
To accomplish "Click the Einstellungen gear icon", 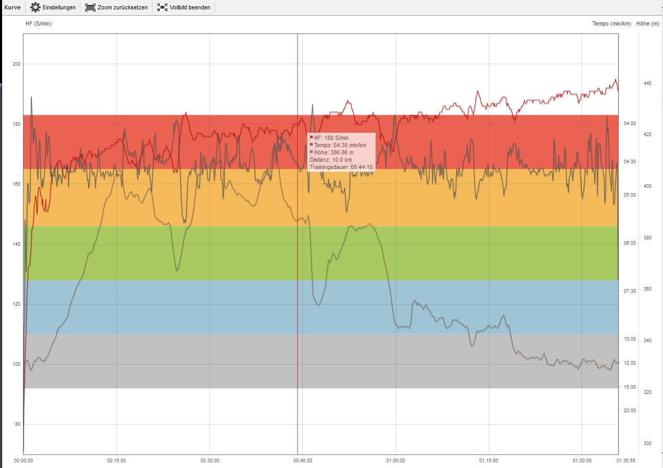I will (x=35, y=7).
